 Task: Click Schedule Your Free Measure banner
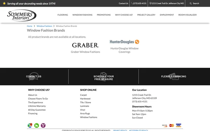click(104, 78)
